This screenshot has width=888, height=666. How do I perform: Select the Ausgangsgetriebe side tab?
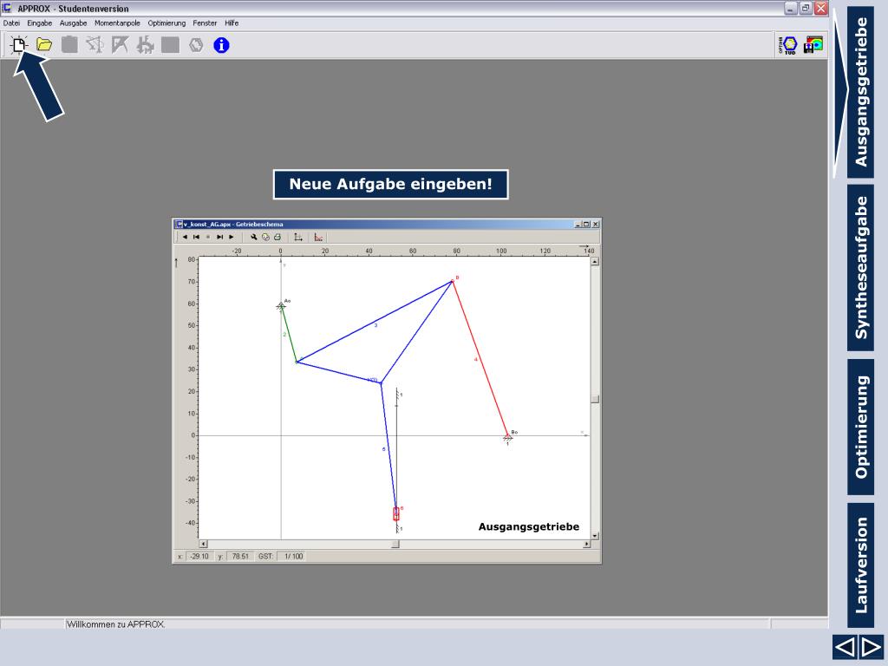[861, 92]
